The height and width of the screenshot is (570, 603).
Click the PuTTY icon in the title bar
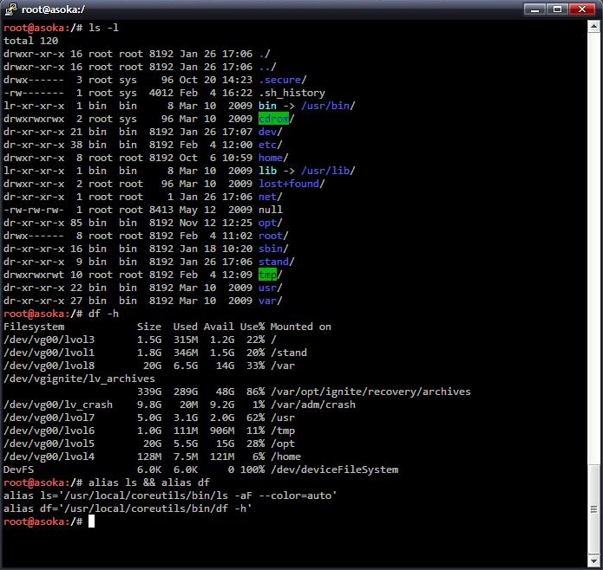tap(10, 10)
